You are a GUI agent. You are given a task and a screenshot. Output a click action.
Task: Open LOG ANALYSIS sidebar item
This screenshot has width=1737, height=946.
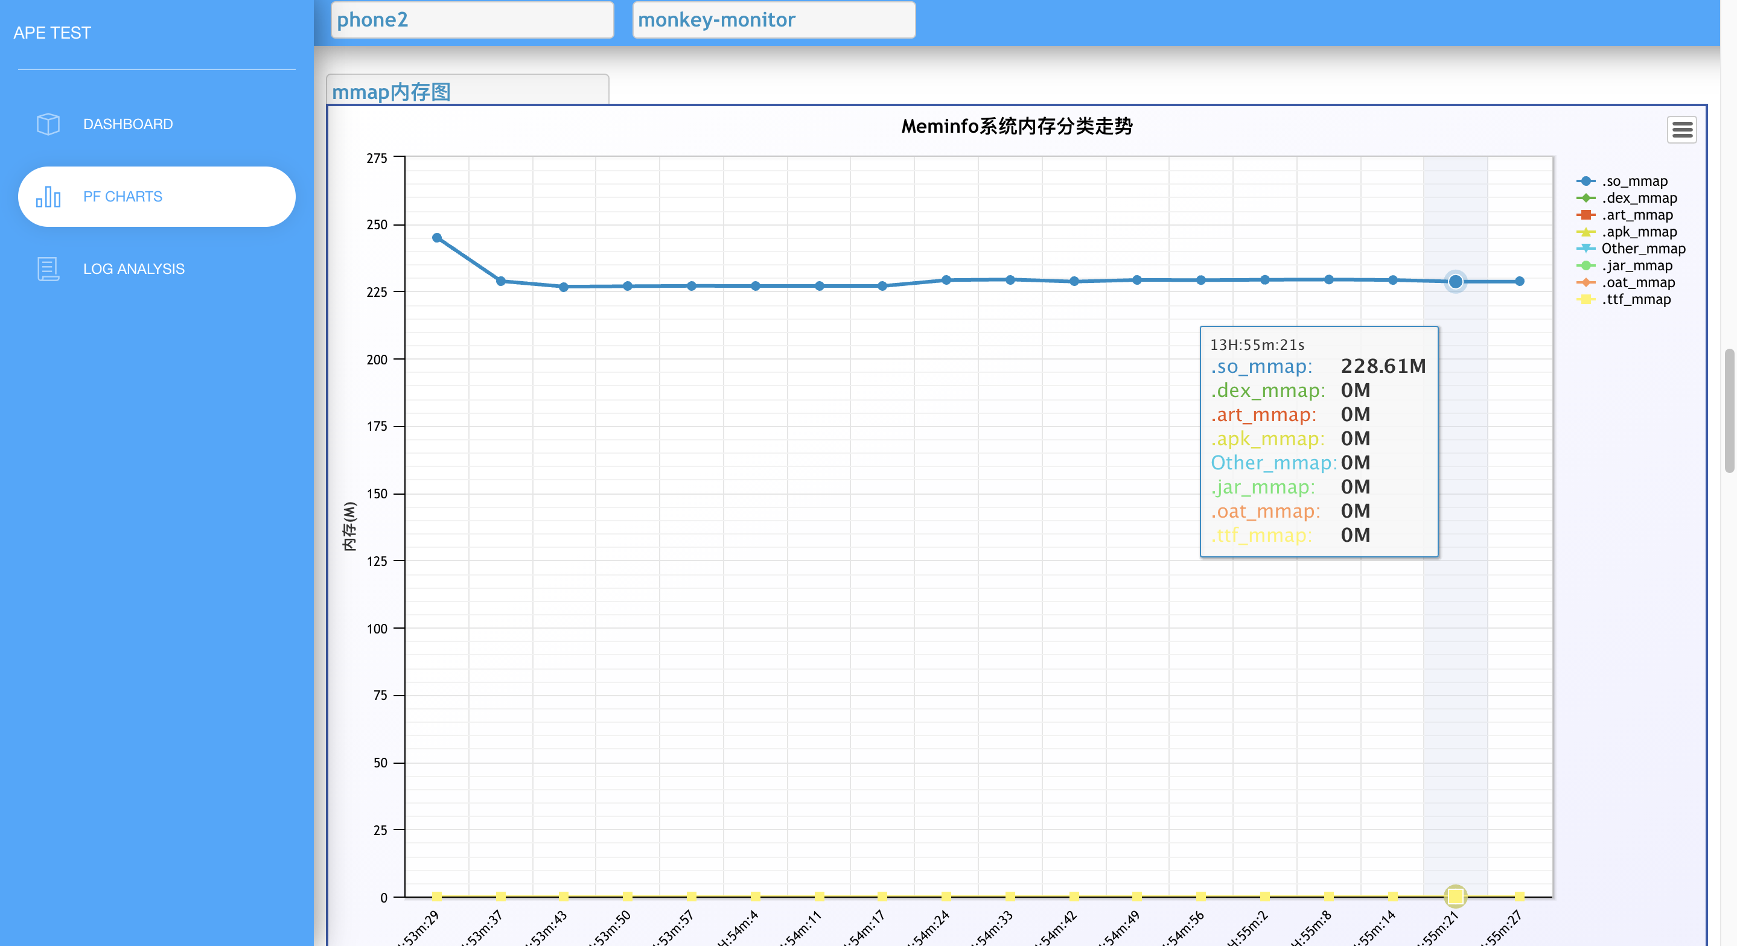coord(133,268)
